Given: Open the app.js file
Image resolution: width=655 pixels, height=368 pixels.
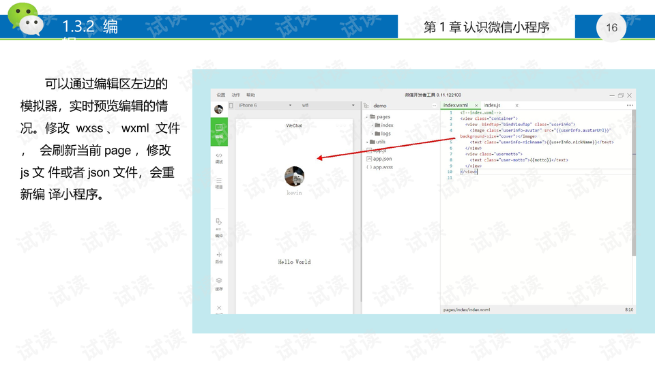Looking at the screenshot, I should tap(377, 150).
